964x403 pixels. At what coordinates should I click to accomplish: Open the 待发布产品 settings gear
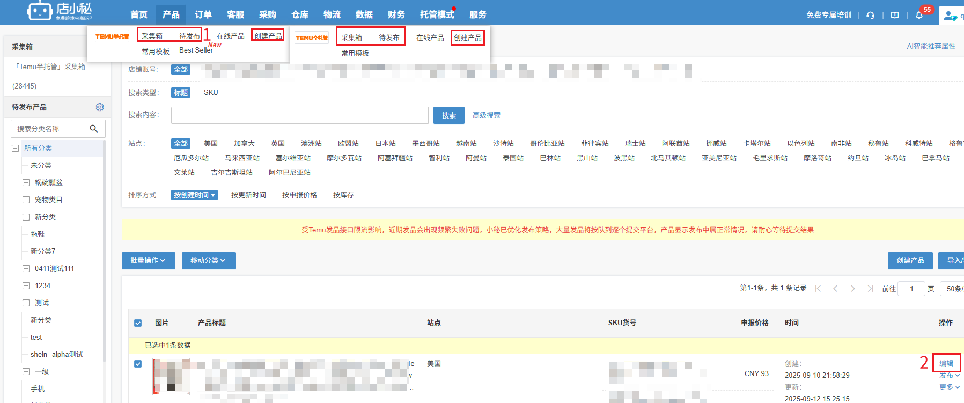(x=100, y=107)
